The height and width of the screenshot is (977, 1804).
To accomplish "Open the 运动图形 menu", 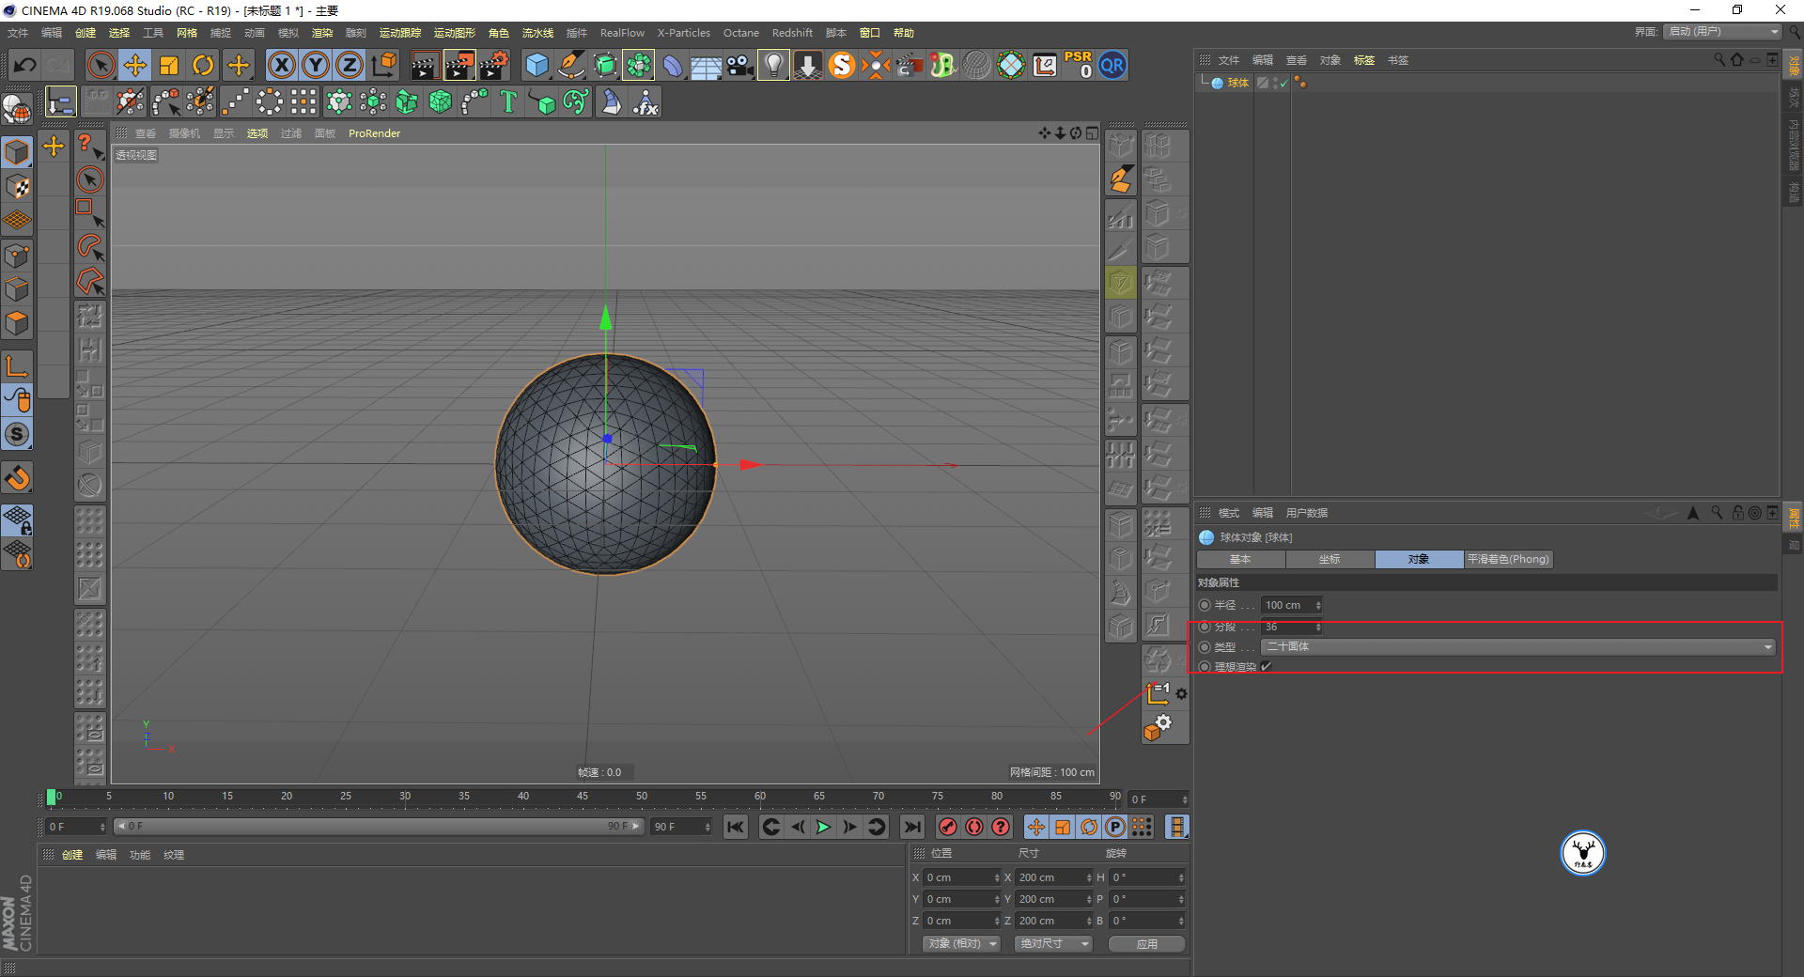I will (454, 33).
